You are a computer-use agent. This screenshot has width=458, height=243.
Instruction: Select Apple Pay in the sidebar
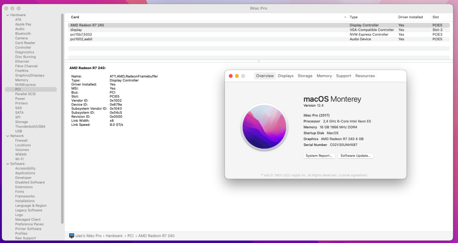pyautogui.click(x=23, y=24)
